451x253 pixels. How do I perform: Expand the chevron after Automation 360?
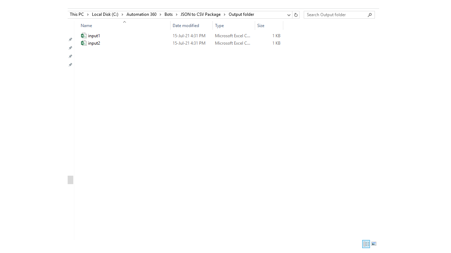[160, 14]
